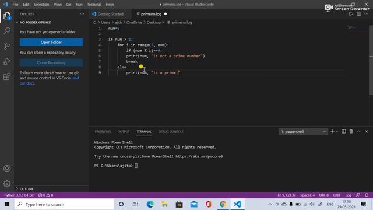Change language mode via Log status item
The height and width of the screenshot is (210, 373).
click(349, 195)
